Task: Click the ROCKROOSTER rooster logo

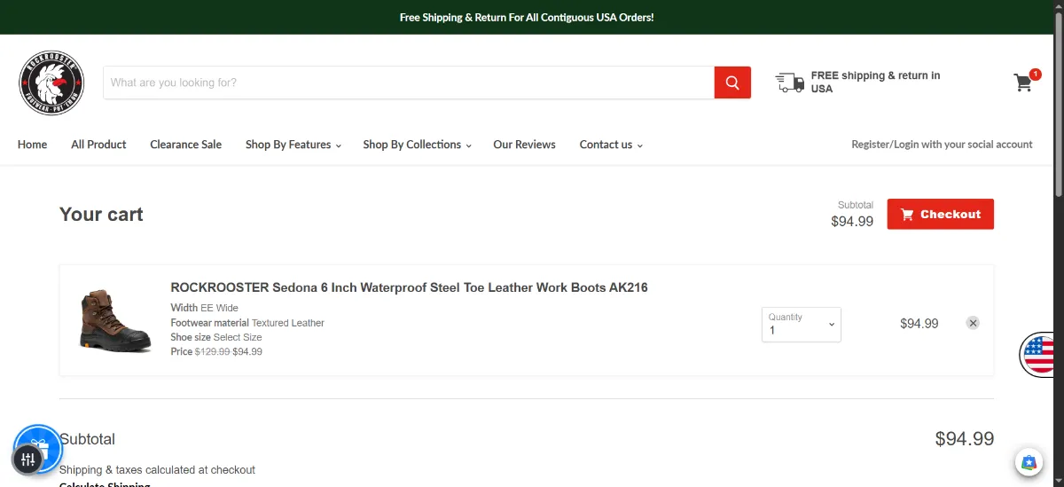Action: tap(51, 82)
